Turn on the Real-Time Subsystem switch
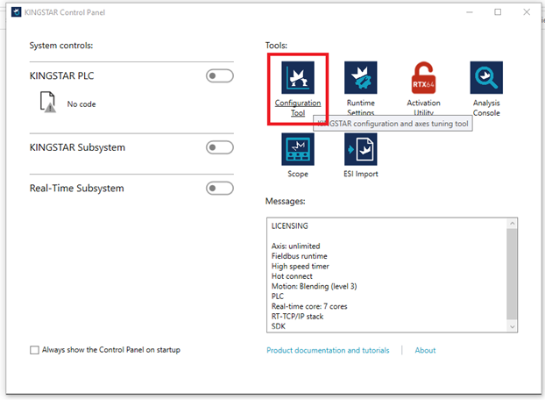 pyautogui.click(x=220, y=189)
